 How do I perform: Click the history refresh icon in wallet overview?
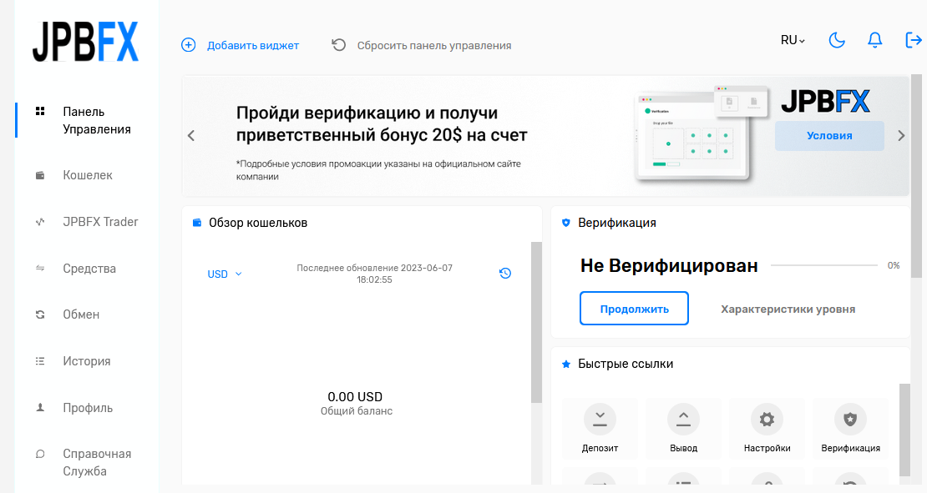click(x=505, y=273)
